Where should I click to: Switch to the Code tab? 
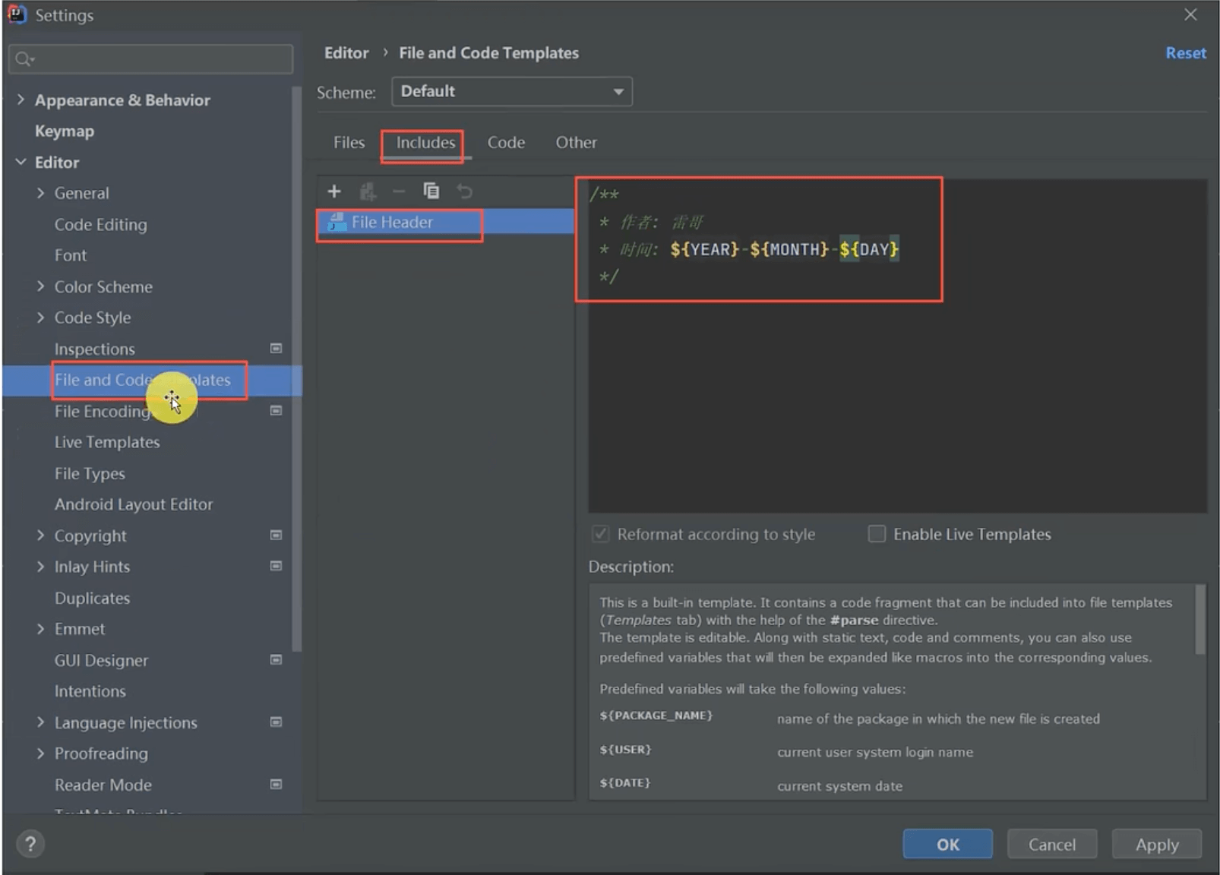506,143
